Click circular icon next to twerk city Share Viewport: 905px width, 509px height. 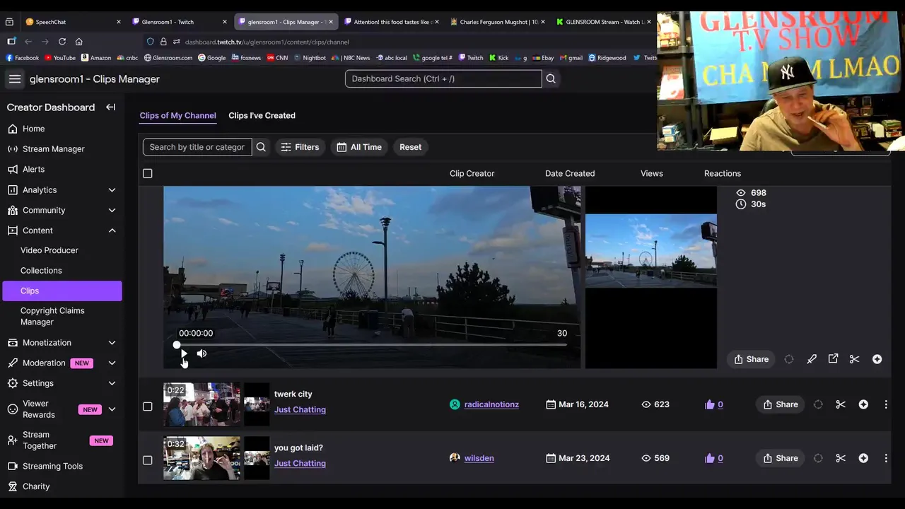pos(818,404)
